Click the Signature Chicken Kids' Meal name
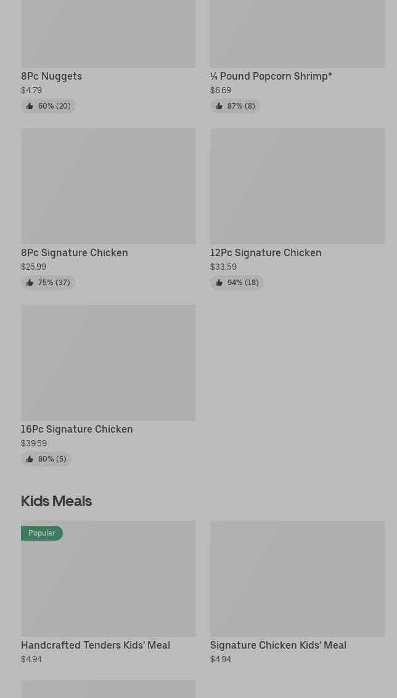Image resolution: width=397 pixels, height=698 pixels. point(277,645)
